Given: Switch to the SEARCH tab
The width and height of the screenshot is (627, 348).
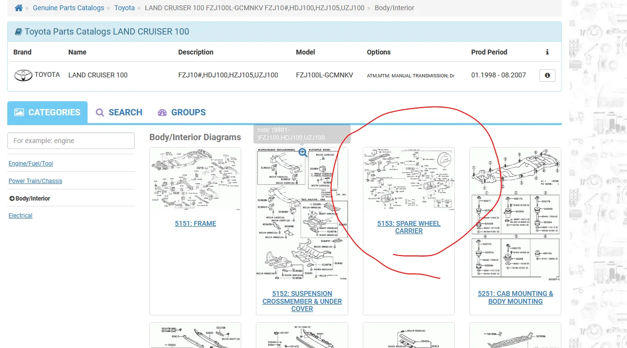Looking at the screenshot, I should coord(119,112).
